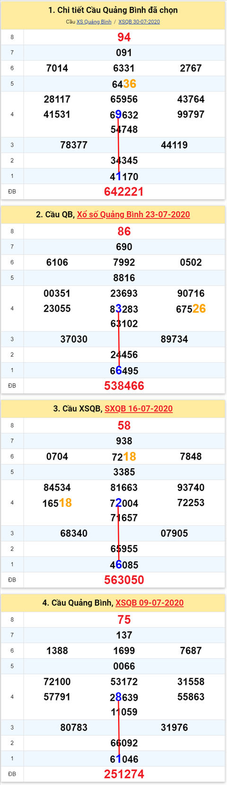Select the number 690
Screen dimensions: 227x785
(124, 247)
